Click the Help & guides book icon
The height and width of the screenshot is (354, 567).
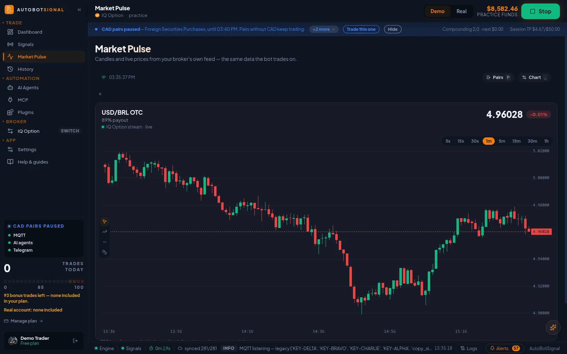tap(10, 162)
